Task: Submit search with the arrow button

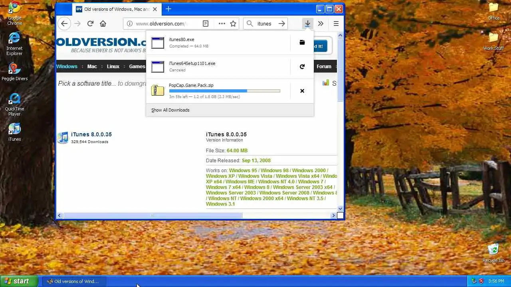Action: (x=282, y=24)
